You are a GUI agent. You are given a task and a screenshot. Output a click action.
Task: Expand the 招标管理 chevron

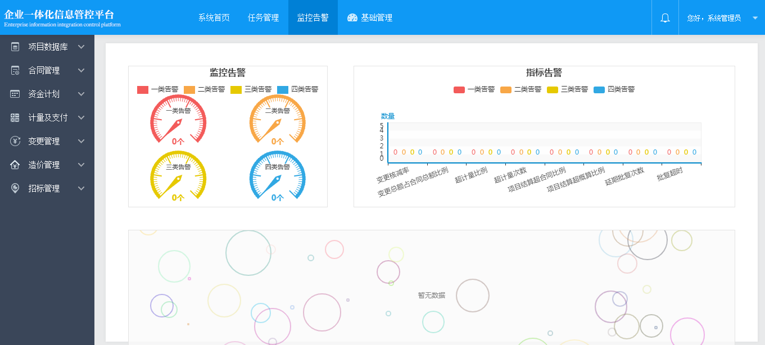pyautogui.click(x=81, y=188)
